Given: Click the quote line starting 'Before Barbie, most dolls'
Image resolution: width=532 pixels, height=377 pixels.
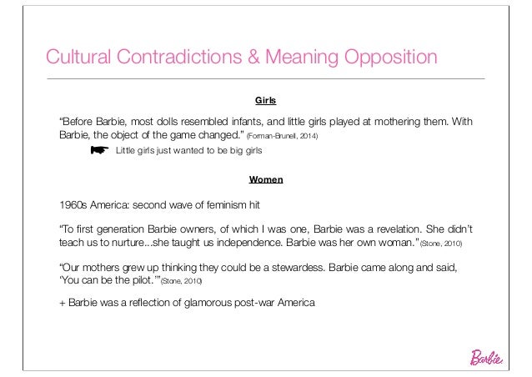Looking at the screenshot, I should (265, 121).
